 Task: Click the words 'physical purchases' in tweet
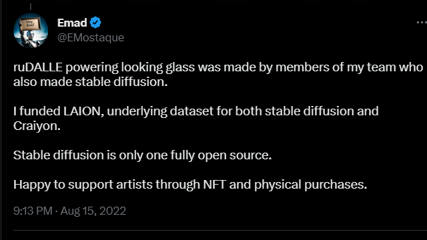coord(310,185)
